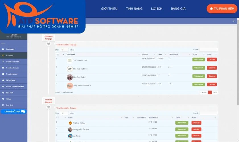Discover Thế Giới Hoa Tươi page
This screenshot has width=239, height=142.
pyautogui.click(x=212, y=60)
